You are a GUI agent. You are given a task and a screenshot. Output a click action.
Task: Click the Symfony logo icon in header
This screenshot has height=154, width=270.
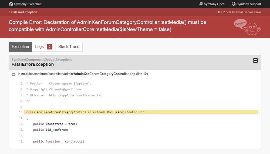tap(11, 4)
